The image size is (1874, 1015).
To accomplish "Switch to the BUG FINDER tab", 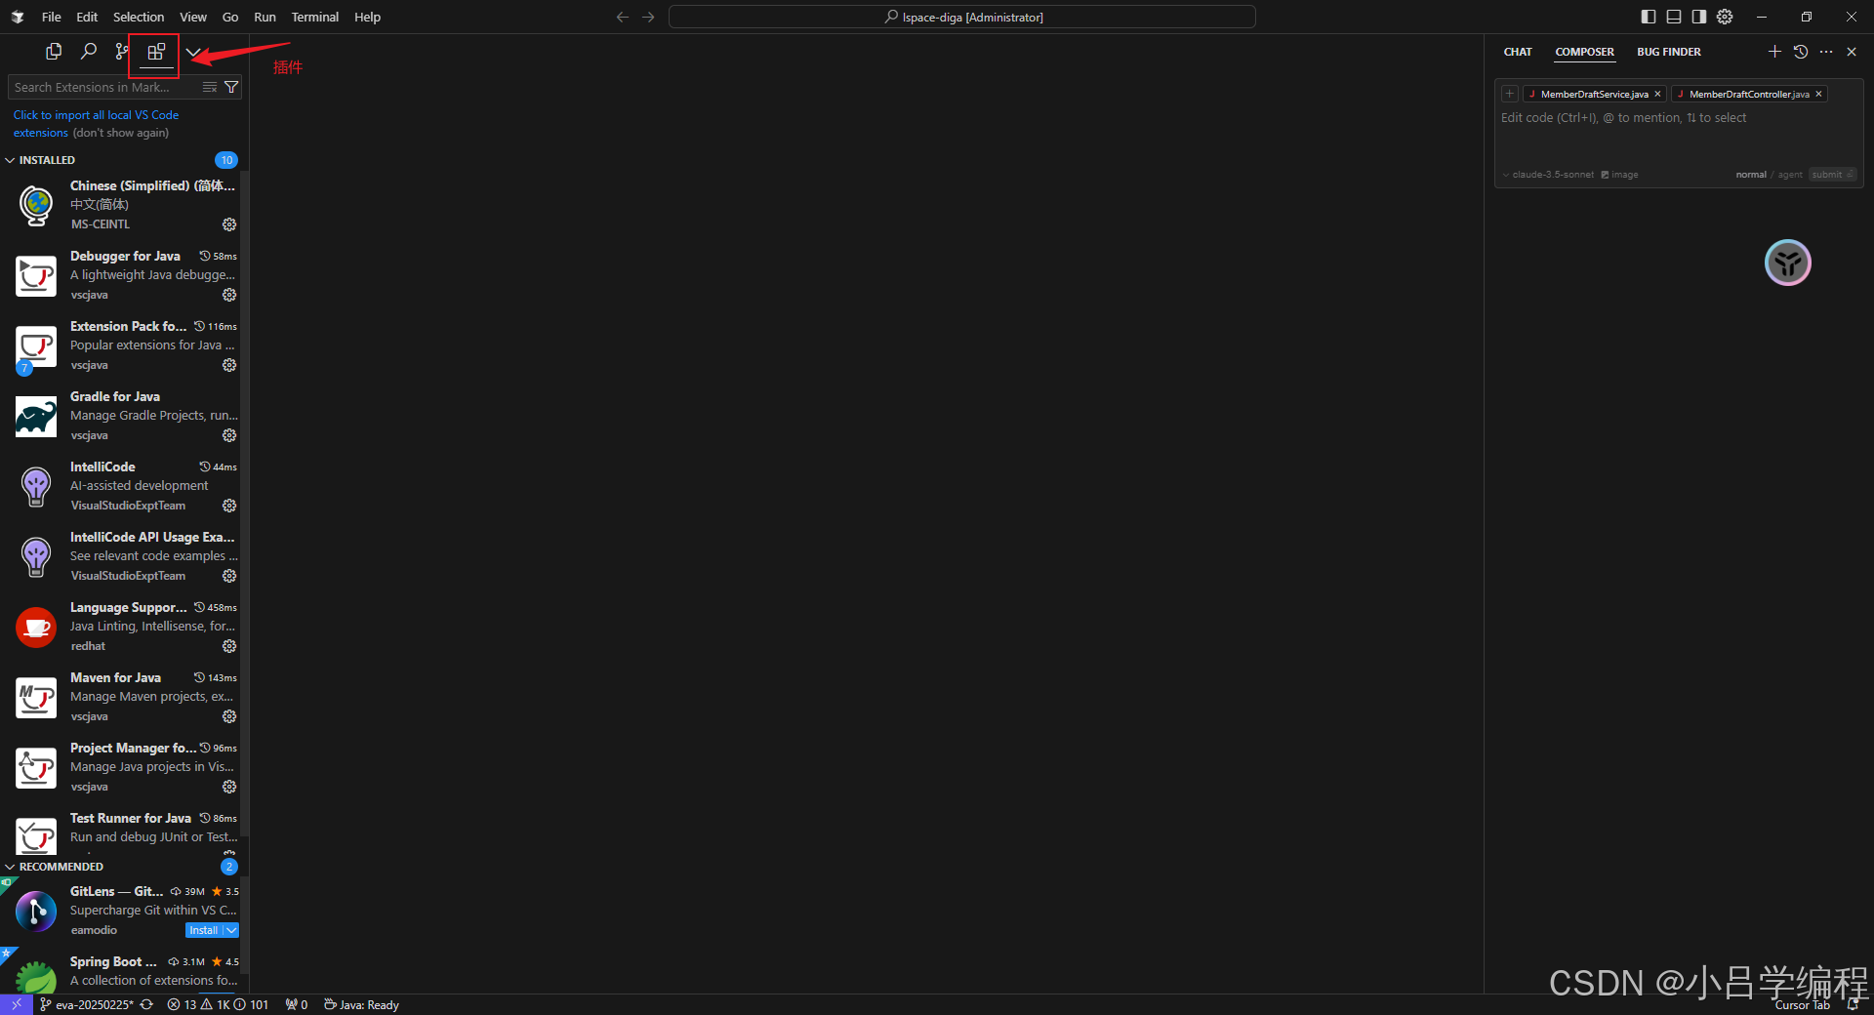I will [x=1668, y=52].
